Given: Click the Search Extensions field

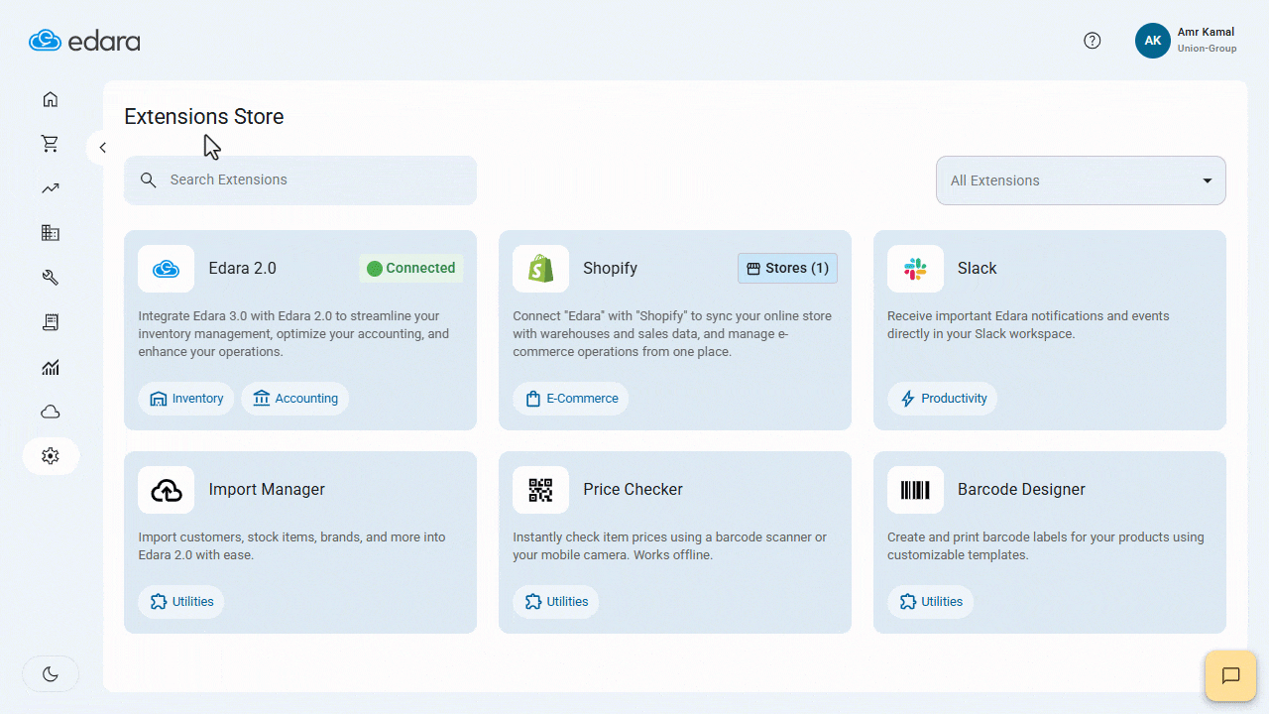Looking at the screenshot, I should point(300,180).
